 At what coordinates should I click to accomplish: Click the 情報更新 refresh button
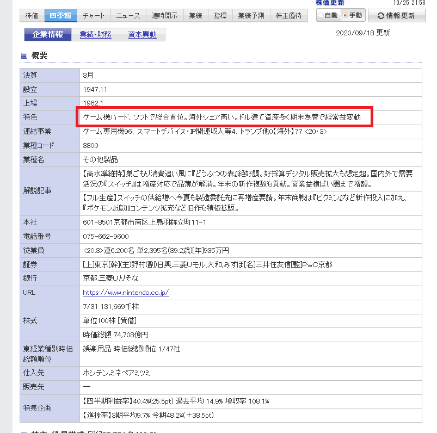[397, 16]
